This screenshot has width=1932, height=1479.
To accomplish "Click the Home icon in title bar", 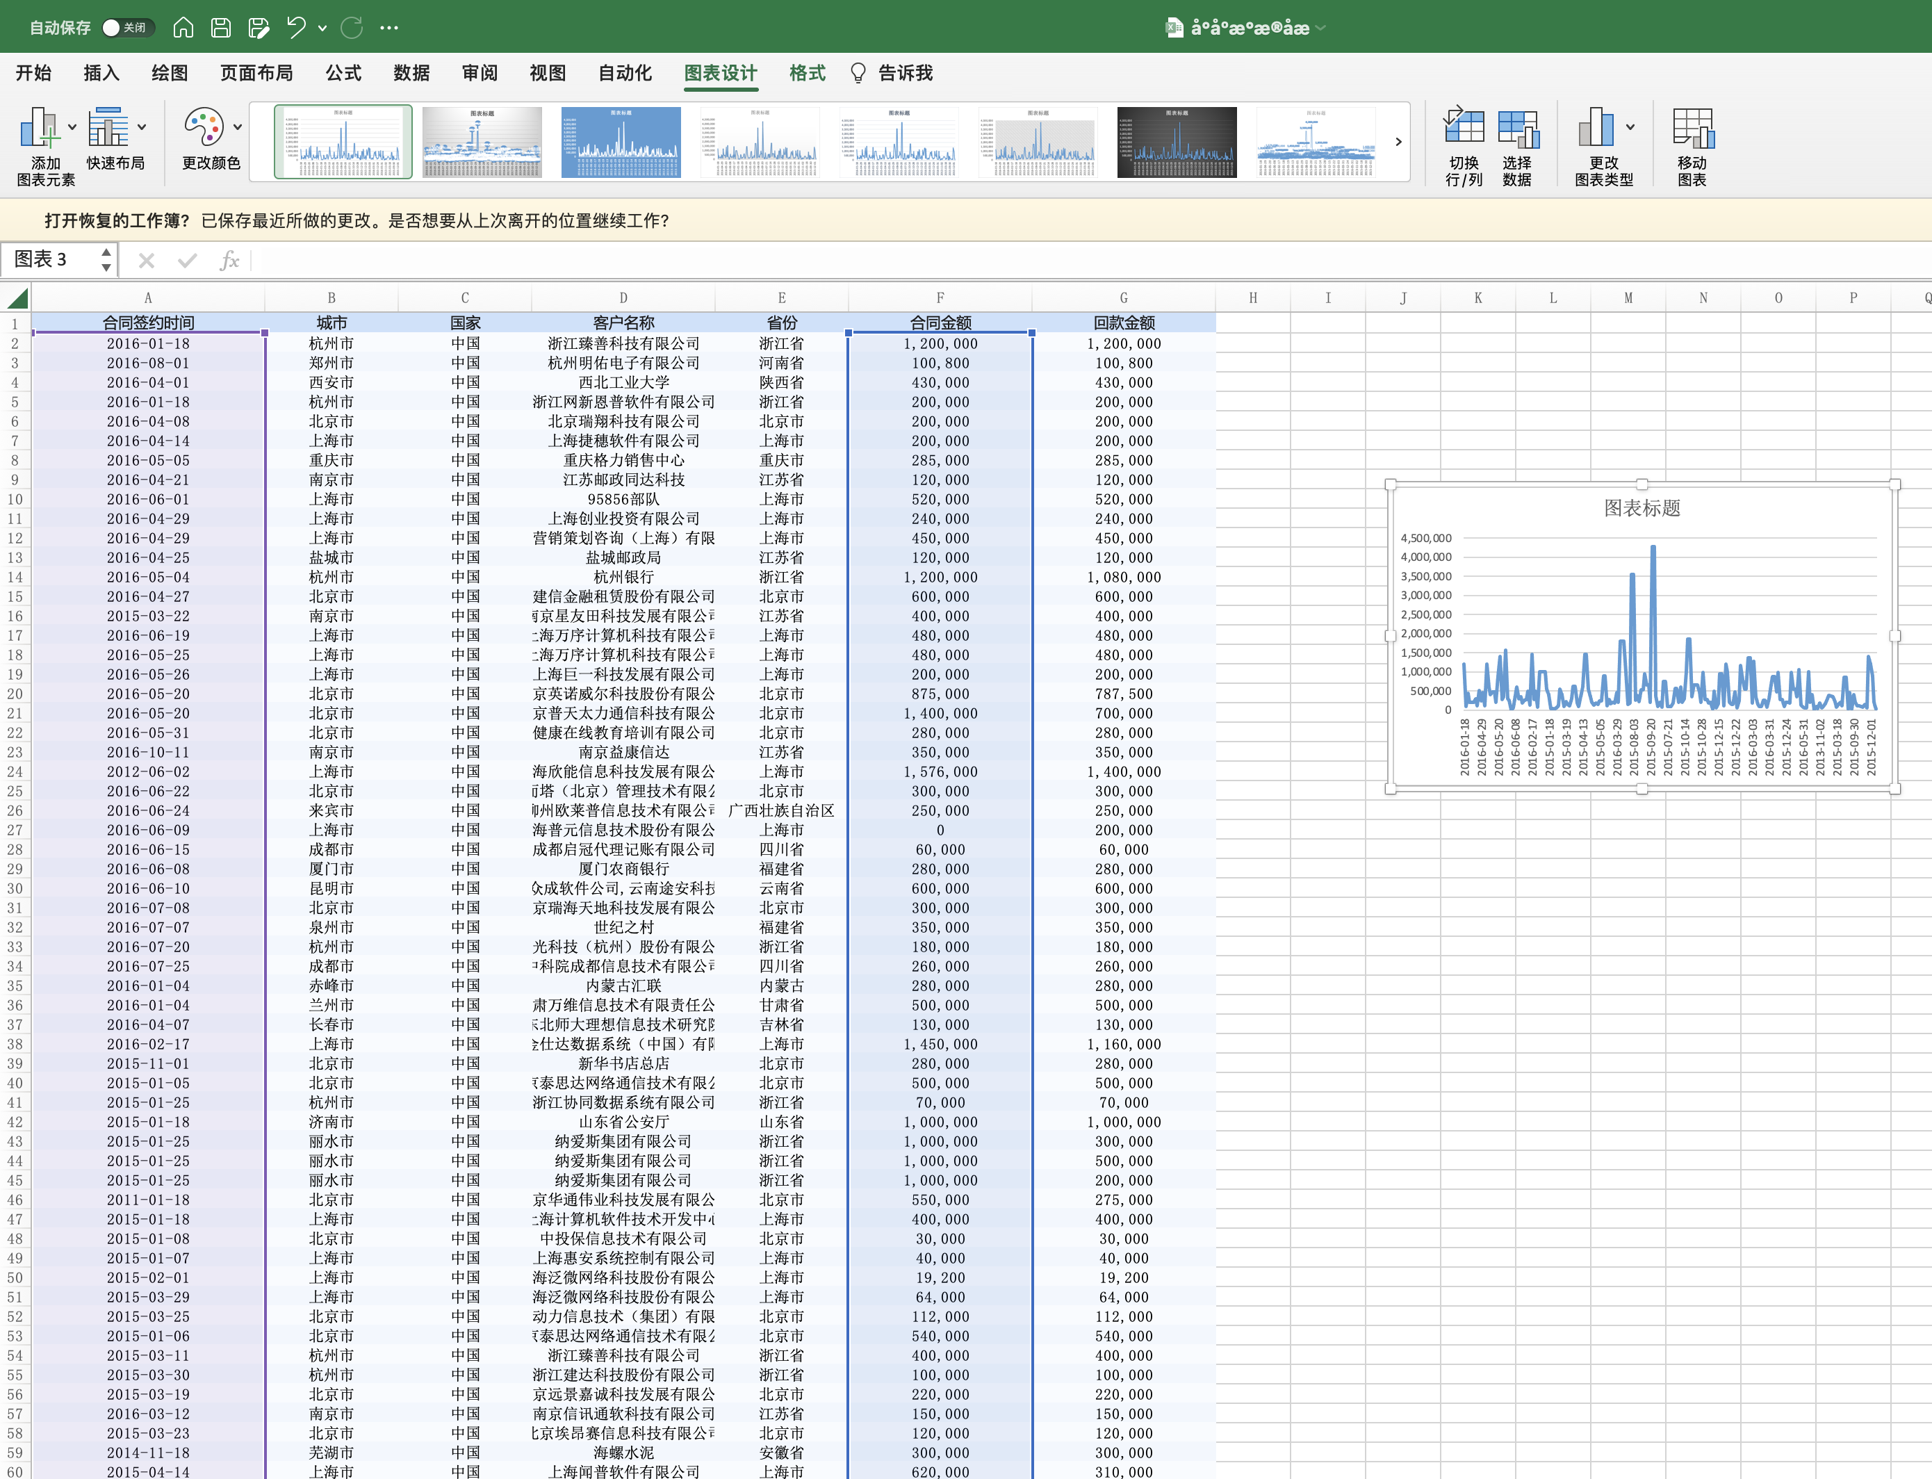I will 183,27.
